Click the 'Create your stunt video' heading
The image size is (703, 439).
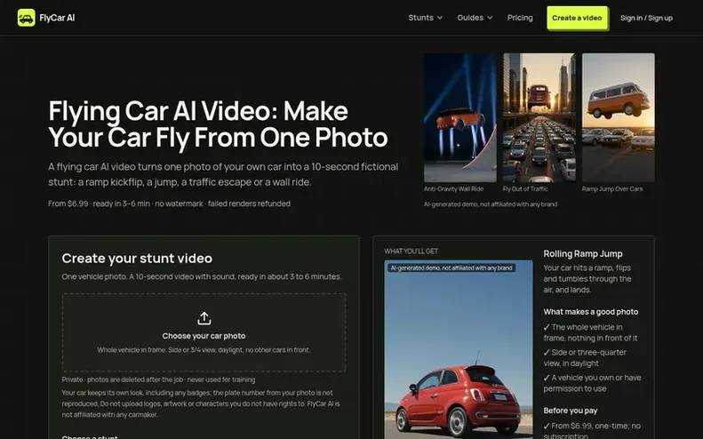(x=137, y=259)
